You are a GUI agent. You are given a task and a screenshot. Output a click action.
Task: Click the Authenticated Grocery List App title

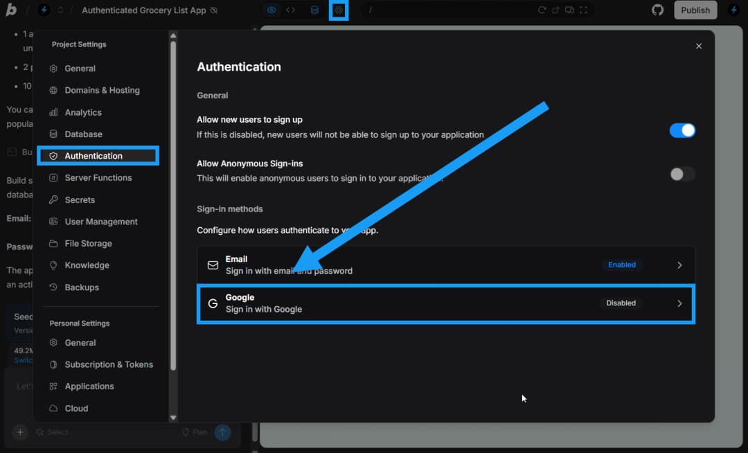[x=143, y=10]
